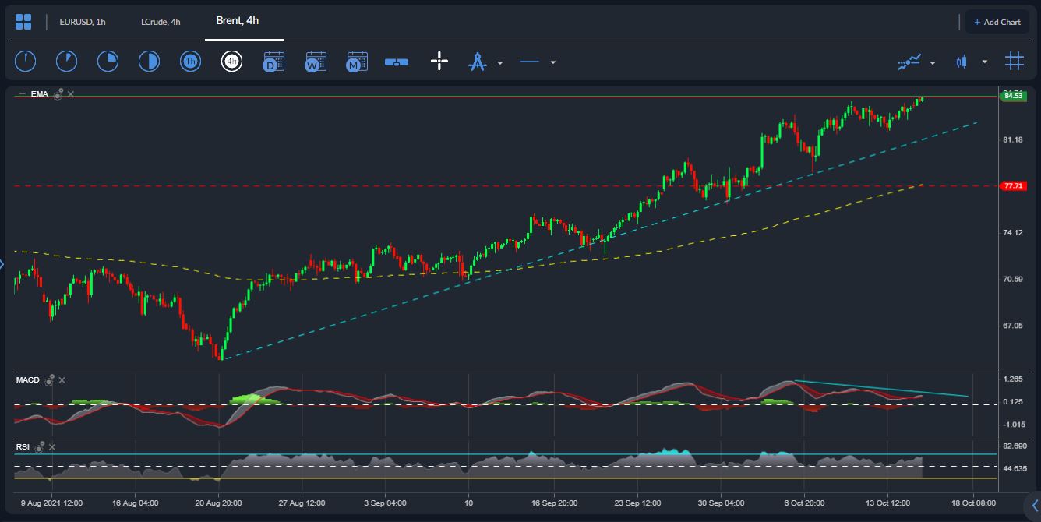Click the Add Chart button
This screenshot has height=522, width=1041.
(997, 22)
